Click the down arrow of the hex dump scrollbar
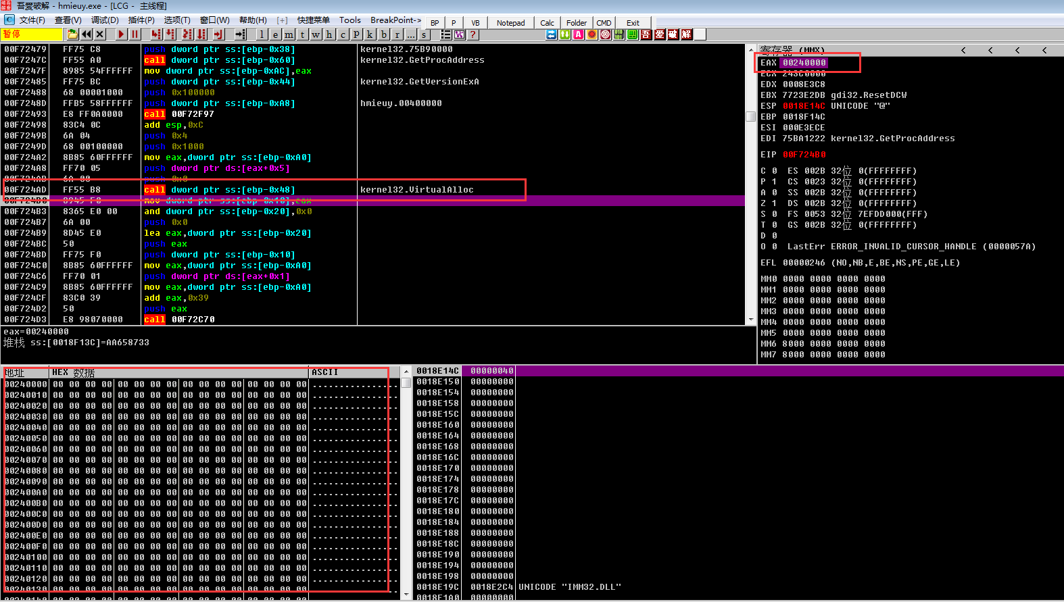The width and height of the screenshot is (1064, 602). coord(406,595)
